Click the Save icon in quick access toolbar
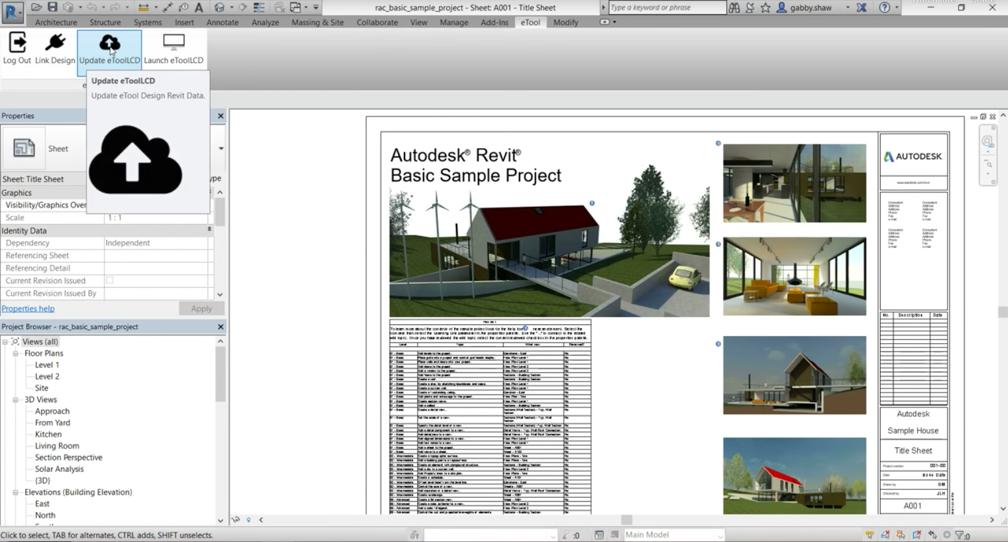This screenshot has height=542, width=1008. (x=53, y=7)
